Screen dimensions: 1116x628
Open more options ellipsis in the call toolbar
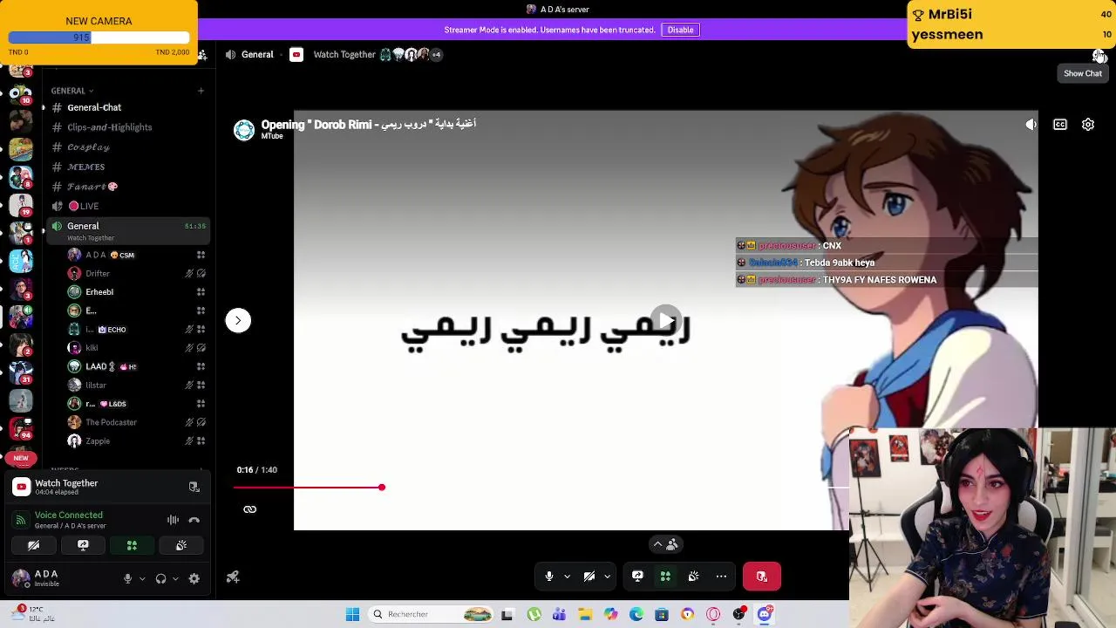(721, 577)
